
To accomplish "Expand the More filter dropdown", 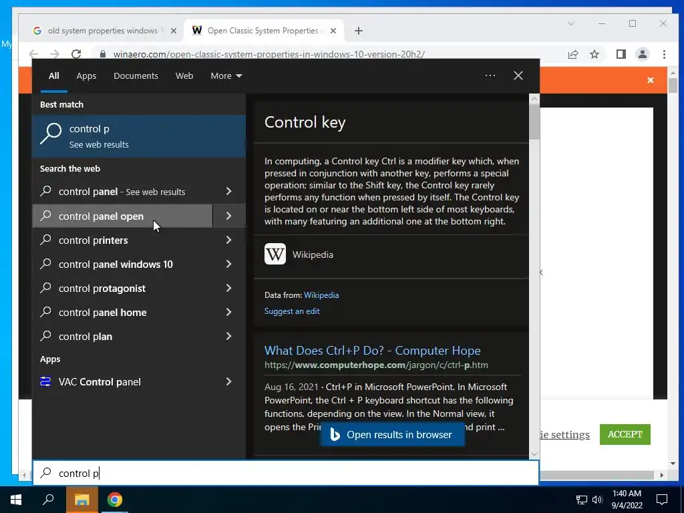I will (226, 76).
